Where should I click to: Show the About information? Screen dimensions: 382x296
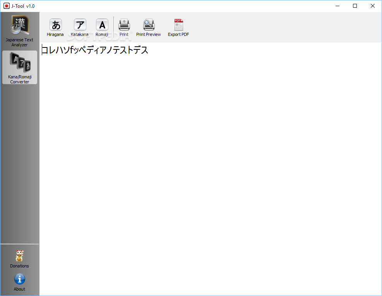(19, 282)
